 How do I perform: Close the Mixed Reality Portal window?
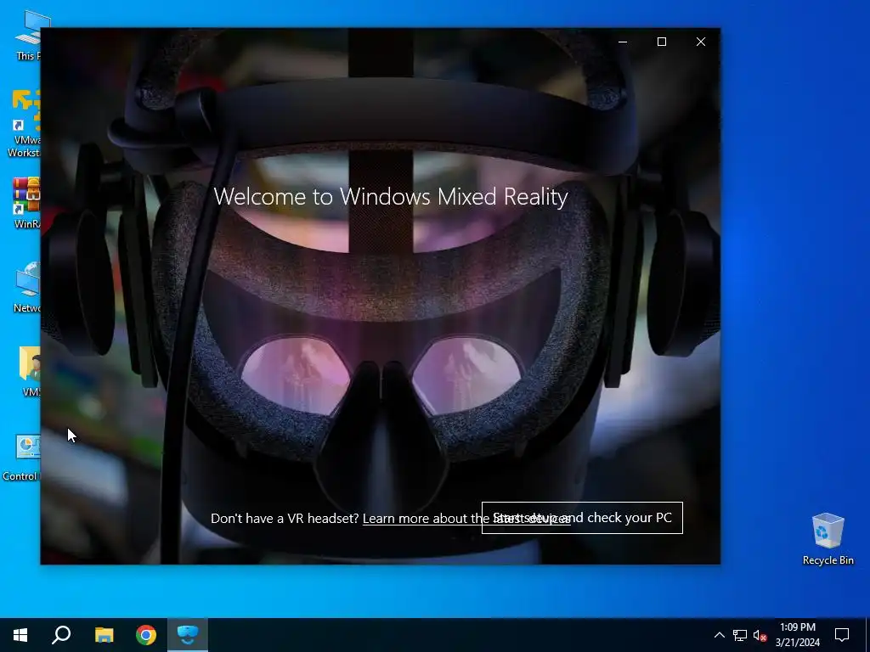pos(701,42)
